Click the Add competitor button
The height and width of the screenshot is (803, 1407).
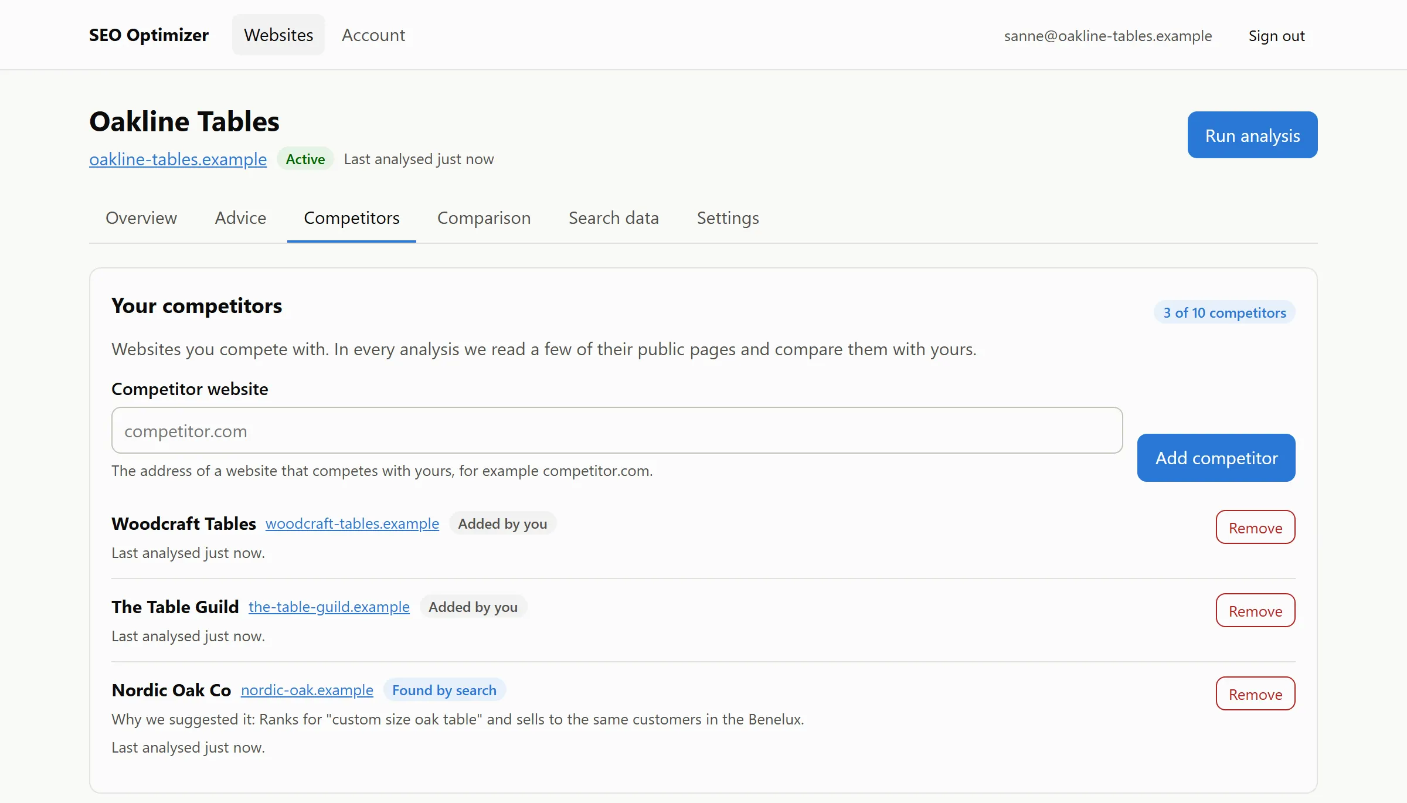[x=1216, y=458]
